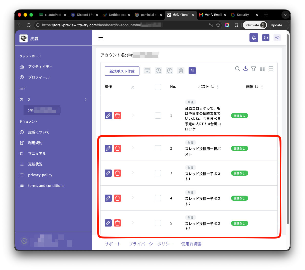Click the clock-x cancel schedule icon
The image size is (305, 270).
pos(170,71)
